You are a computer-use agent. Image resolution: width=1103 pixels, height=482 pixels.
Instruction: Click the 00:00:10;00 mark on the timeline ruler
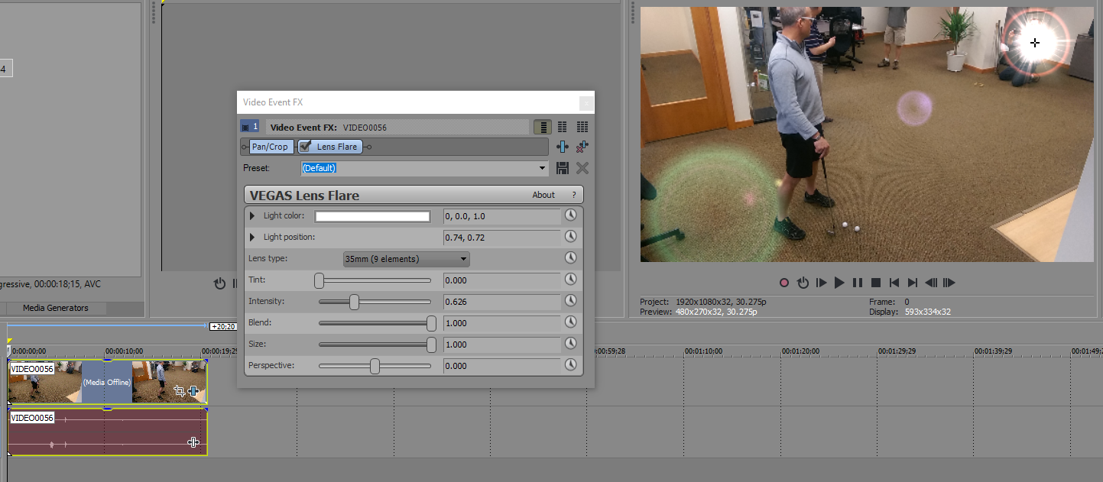(124, 351)
